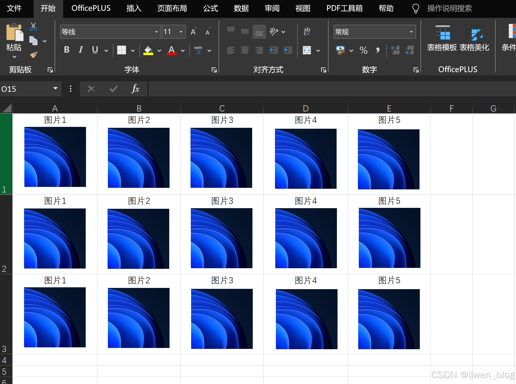Apply comma style
The height and width of the screenshot is (384, 516).
pos(378,50)
